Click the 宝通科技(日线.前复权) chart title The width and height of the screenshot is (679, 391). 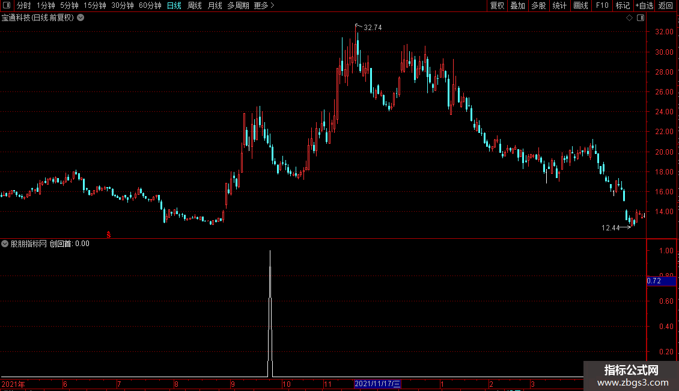point(38,18)
